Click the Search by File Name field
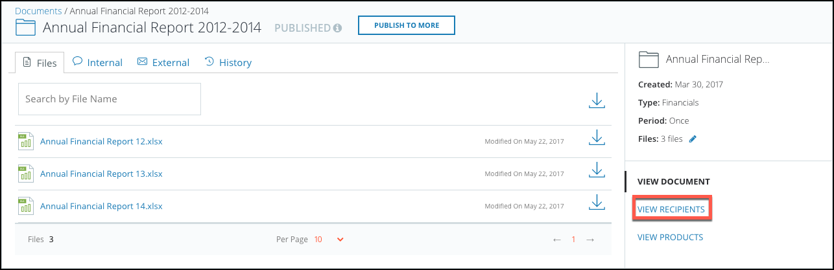 click(x=109, y=99)
